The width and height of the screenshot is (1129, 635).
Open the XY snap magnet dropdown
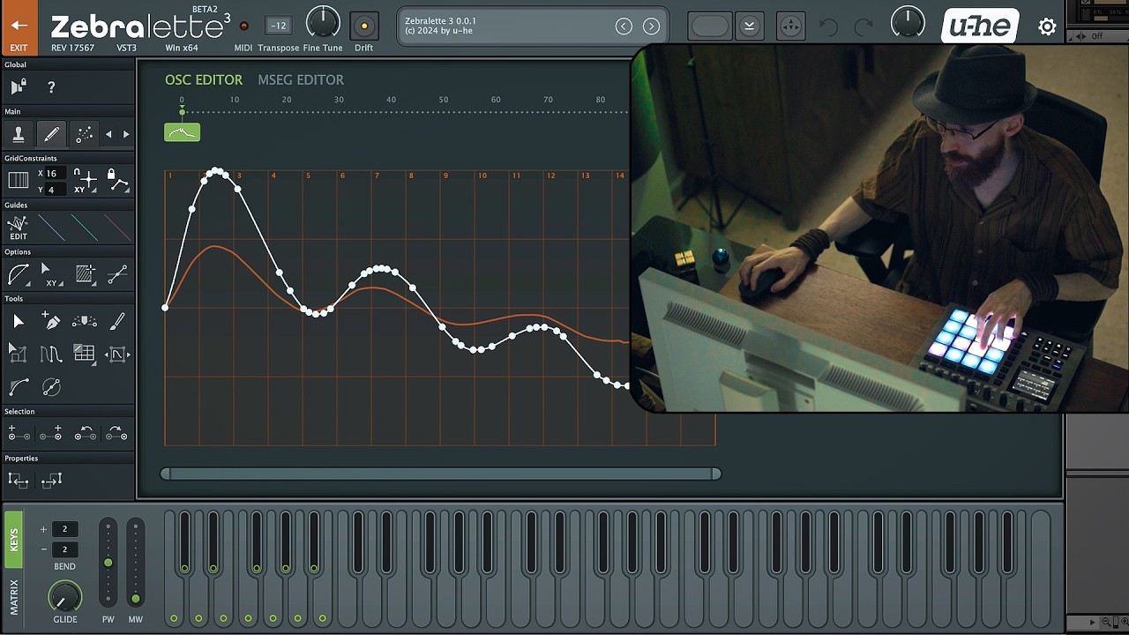click(86, 181)
